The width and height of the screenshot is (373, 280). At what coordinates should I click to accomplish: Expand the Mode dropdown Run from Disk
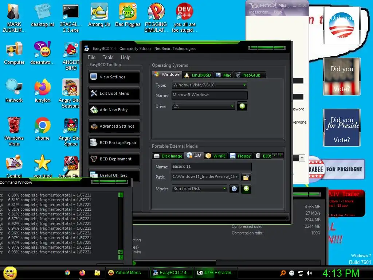click(x=199, y=188)
